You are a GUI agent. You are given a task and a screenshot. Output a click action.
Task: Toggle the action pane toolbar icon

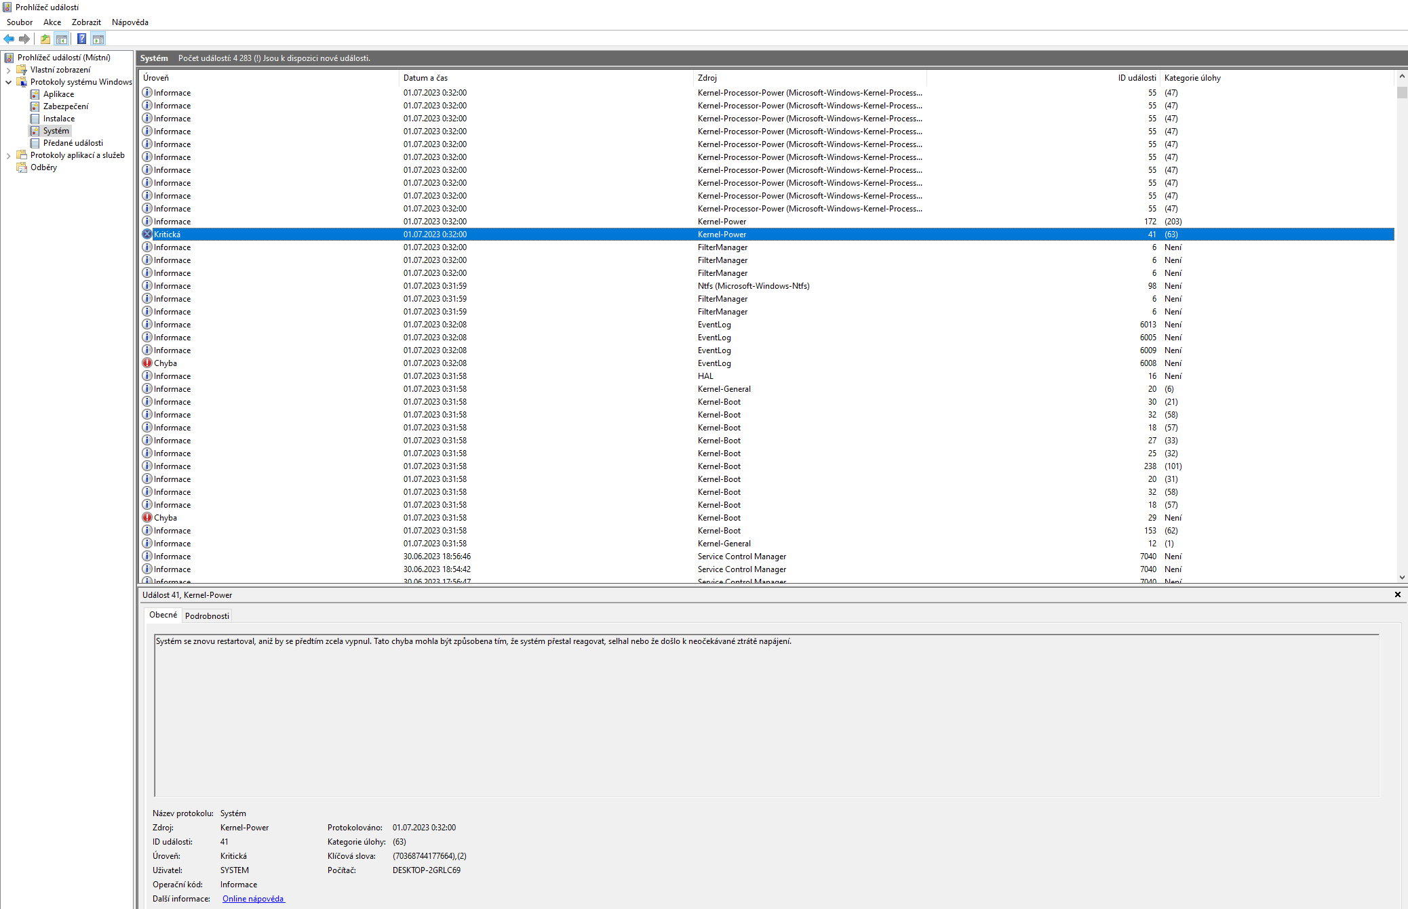coord(98,39)
